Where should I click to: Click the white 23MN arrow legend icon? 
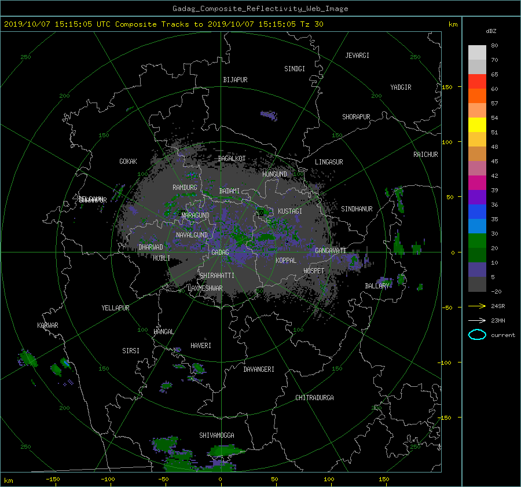pos(477,320)
